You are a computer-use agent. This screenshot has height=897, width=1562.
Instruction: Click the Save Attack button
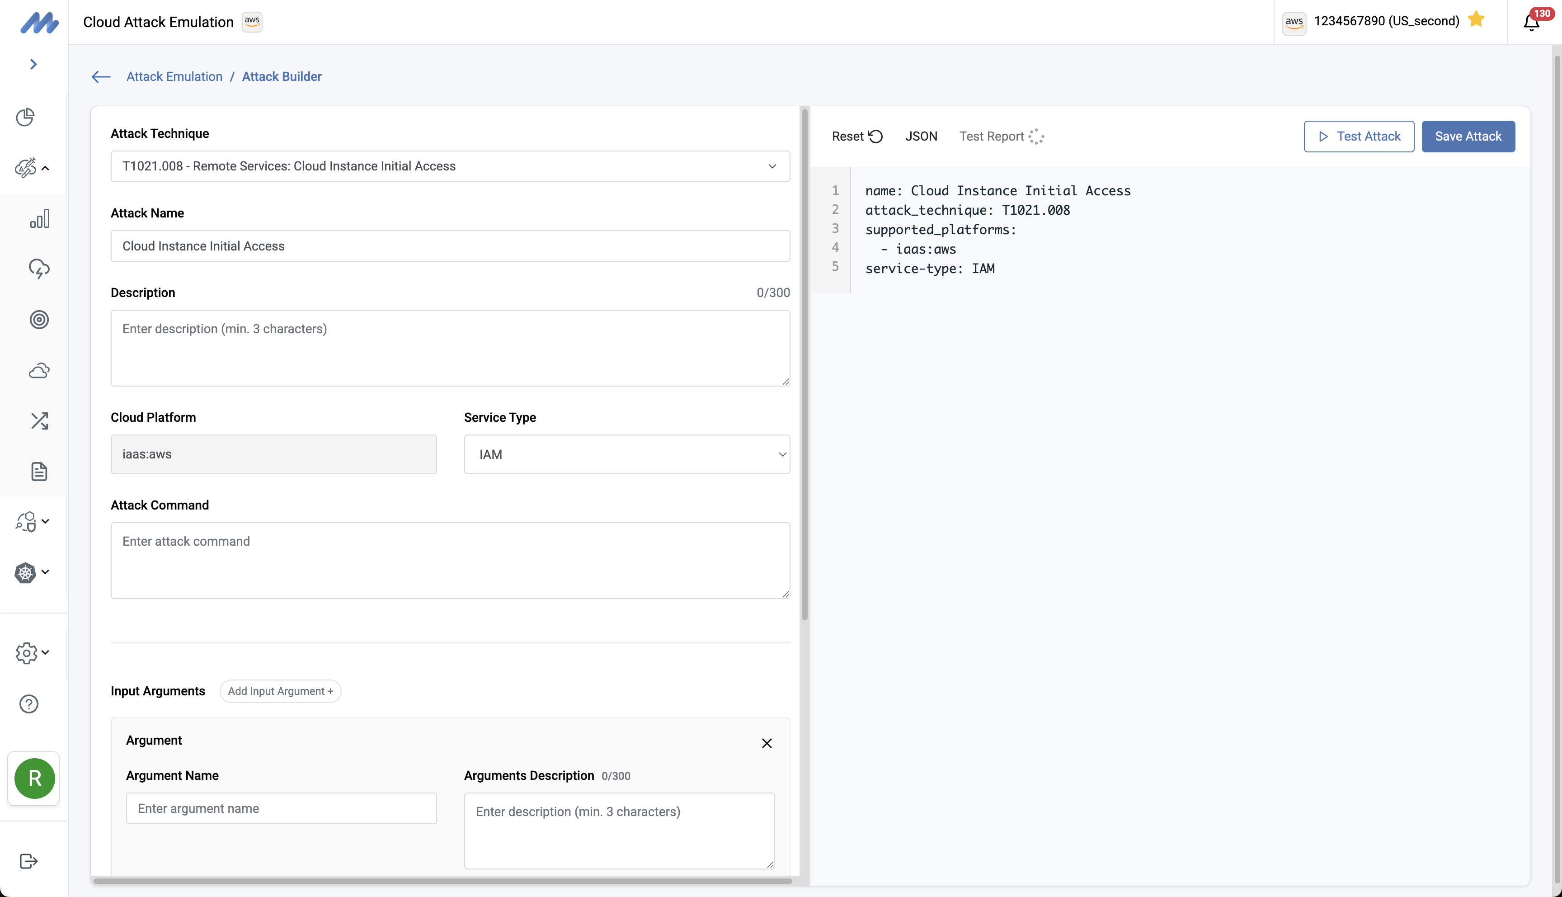coord(1468,136)
